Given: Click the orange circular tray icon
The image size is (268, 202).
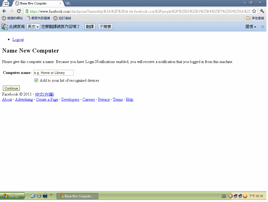Looking at the screenshot, I should tap(245, 196).
